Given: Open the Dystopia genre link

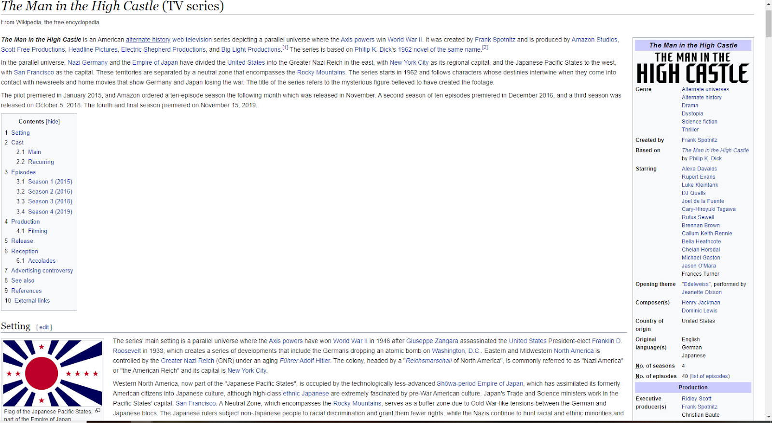Looking at the screenshot, I should pos(692,114).
